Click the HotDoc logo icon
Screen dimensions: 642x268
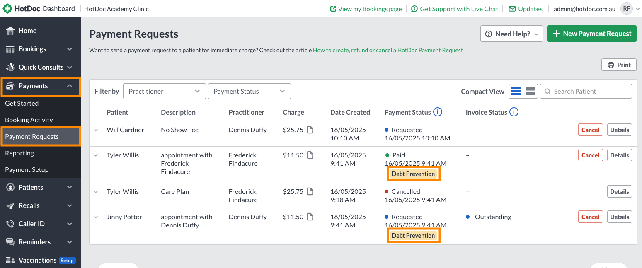pos(7,9)
